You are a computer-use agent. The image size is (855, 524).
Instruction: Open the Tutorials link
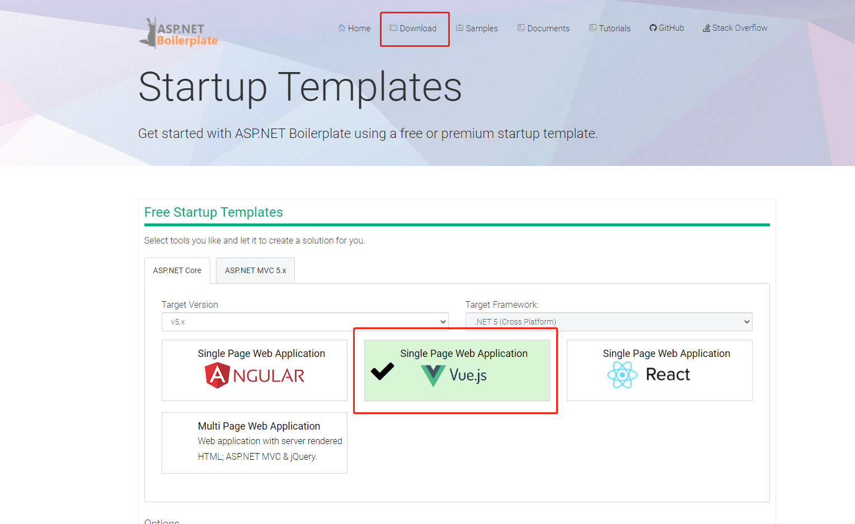tap(610, 28)
